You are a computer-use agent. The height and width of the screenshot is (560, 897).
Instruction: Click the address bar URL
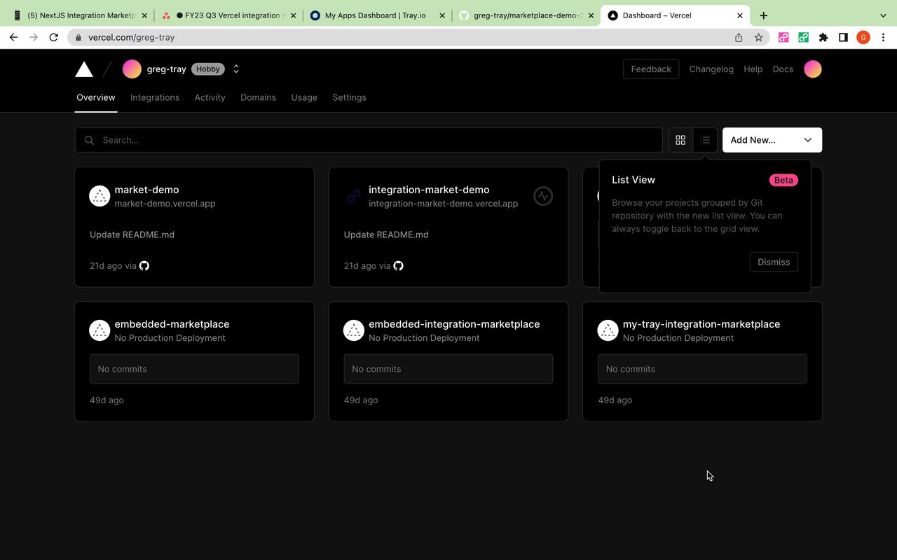click(132, 37)
